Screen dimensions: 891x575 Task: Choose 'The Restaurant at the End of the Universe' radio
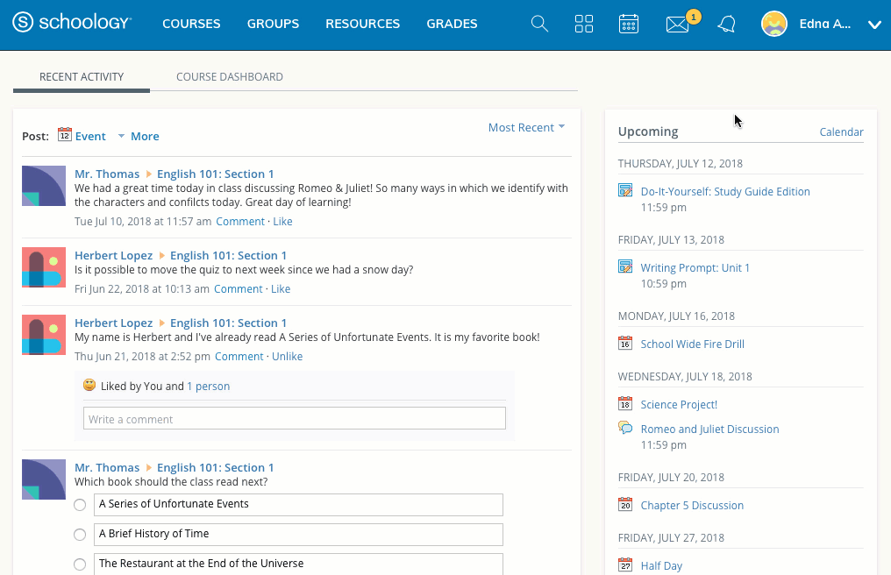click(80, 564)
